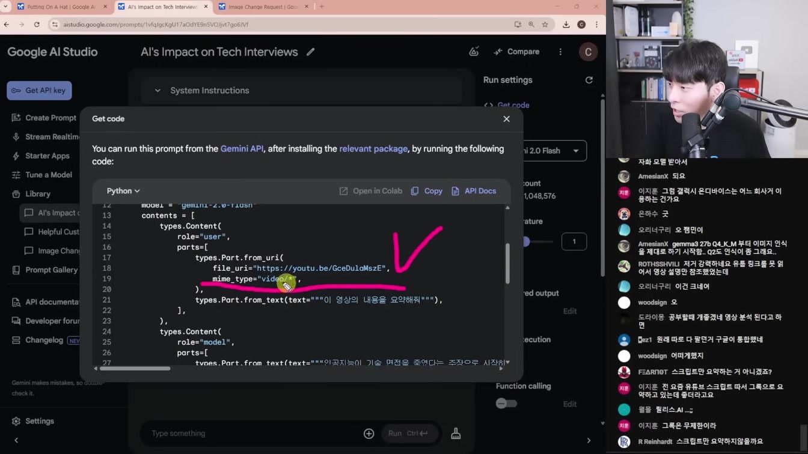Click the save prompt icon beside Compare

coord(474,52)
